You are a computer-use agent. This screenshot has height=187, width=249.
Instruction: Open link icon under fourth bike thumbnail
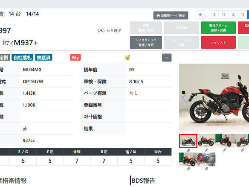[x=243, y=150]
